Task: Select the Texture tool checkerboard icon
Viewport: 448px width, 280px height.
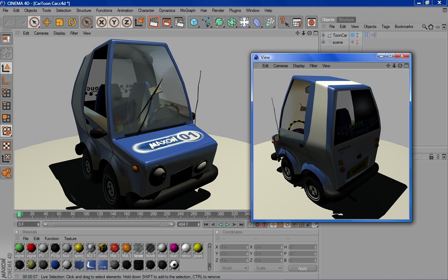Action: pyautogui.click(x=6, y=145)
